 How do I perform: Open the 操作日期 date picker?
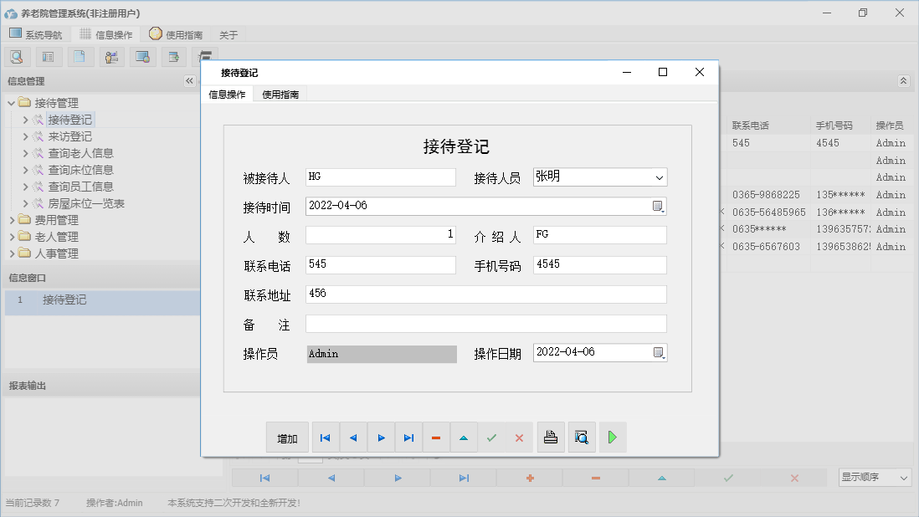(660, 352)
